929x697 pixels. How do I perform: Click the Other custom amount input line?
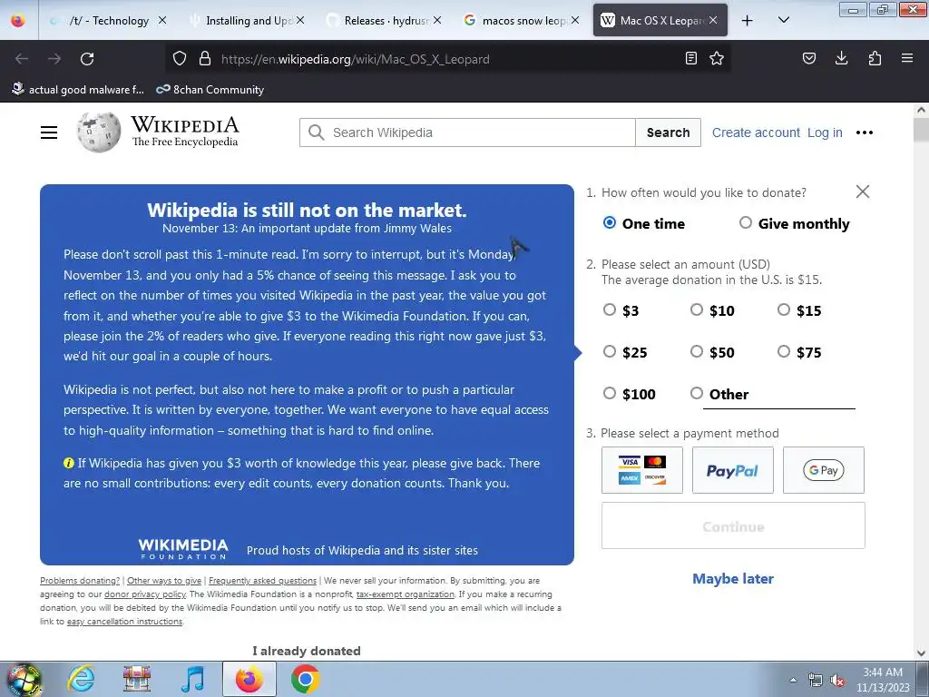778,396
